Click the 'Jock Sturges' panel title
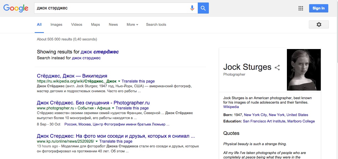 coord(247,67)
